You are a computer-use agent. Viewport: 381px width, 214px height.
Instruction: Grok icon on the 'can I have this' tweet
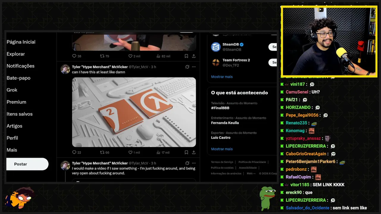coord(187,67)
